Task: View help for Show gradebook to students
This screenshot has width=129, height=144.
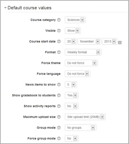Action: click(x=59, y=95)
